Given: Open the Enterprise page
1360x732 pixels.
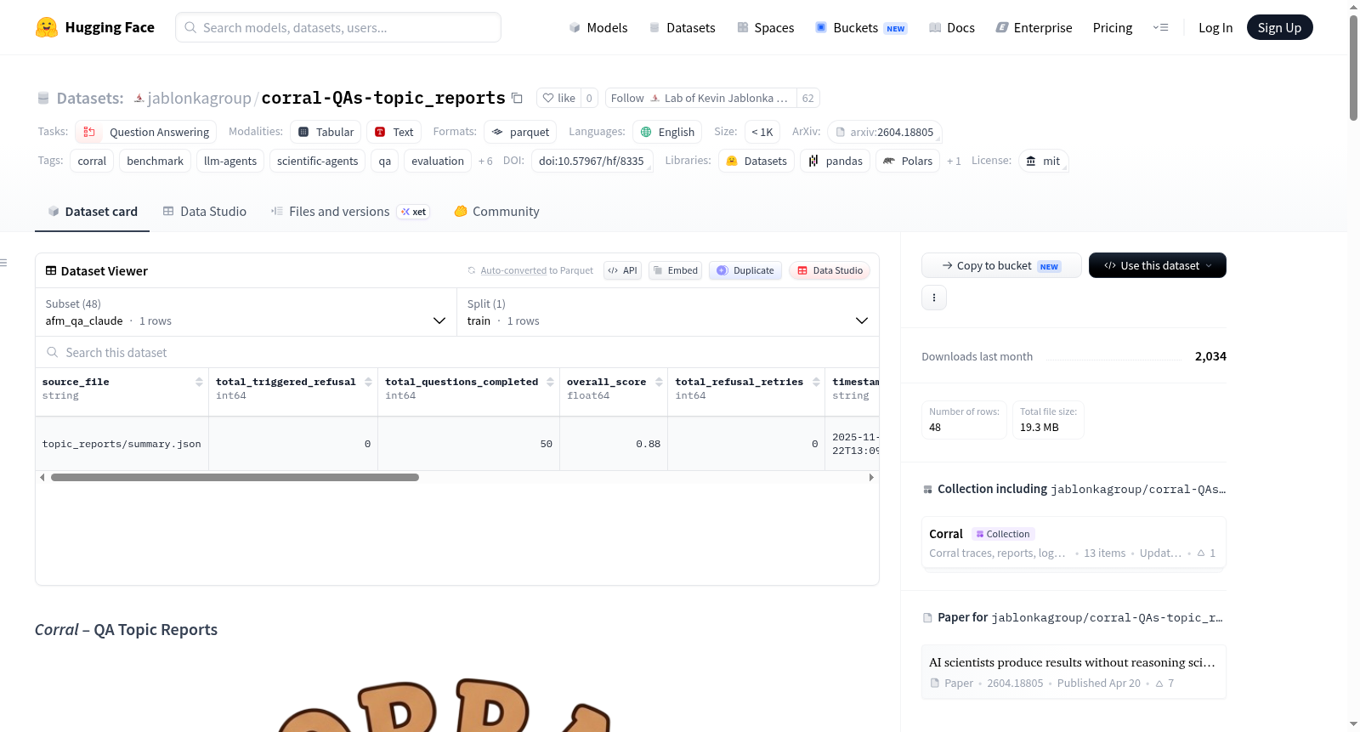Looking at the screenshot, I should pyautogui.click(x=1034, y=27).
